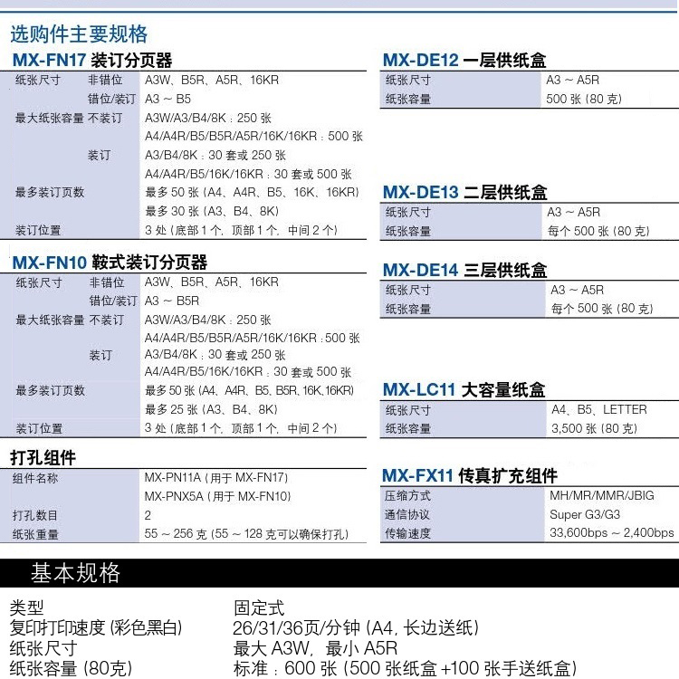Select the 'MX-DE12 一层供纸盒' section title
This screenshot has width=679, height=679.
tap(464, 60)
